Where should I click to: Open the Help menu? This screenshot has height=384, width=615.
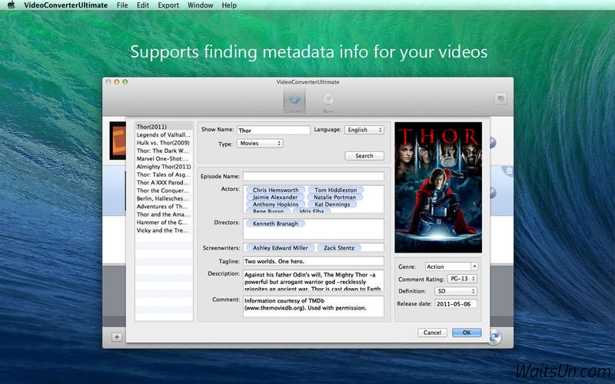click(x=229, y=5)
